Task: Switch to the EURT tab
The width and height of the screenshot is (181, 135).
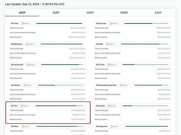Action: (56, 13)
